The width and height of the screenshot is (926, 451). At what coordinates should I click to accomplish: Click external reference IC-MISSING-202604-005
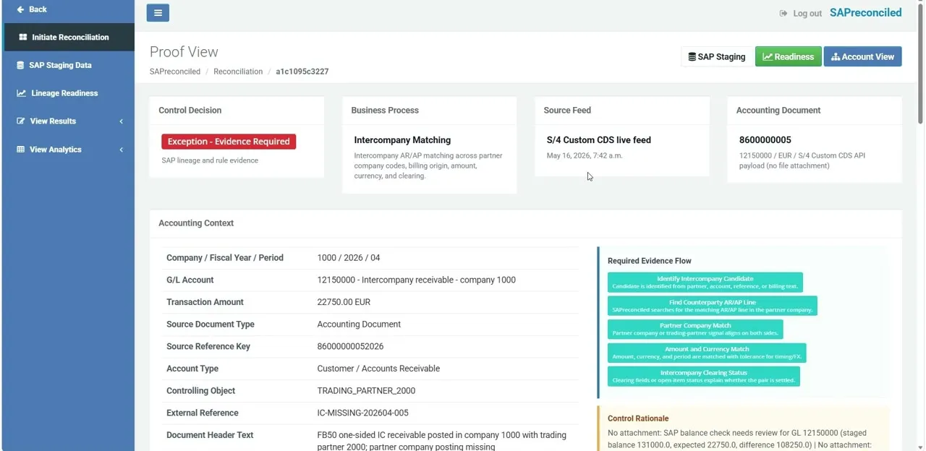[x=362, y=413]
